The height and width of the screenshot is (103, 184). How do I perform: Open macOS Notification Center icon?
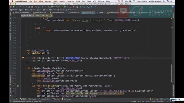point(171,1)
